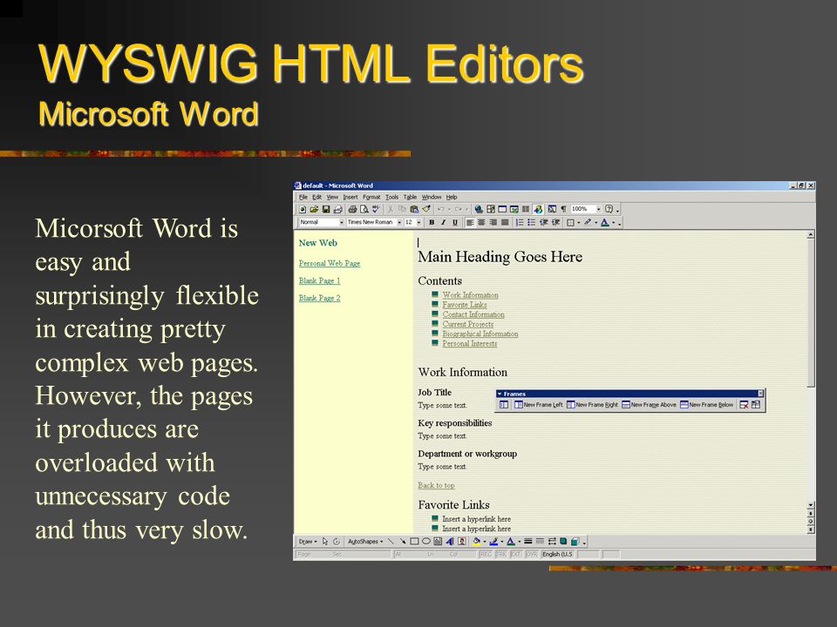
Task: Decrease the paragraph indent
Action: tap(543, 223)
